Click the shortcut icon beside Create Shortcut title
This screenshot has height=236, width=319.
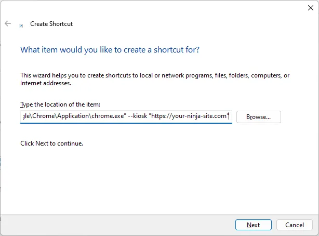(21, 25)
